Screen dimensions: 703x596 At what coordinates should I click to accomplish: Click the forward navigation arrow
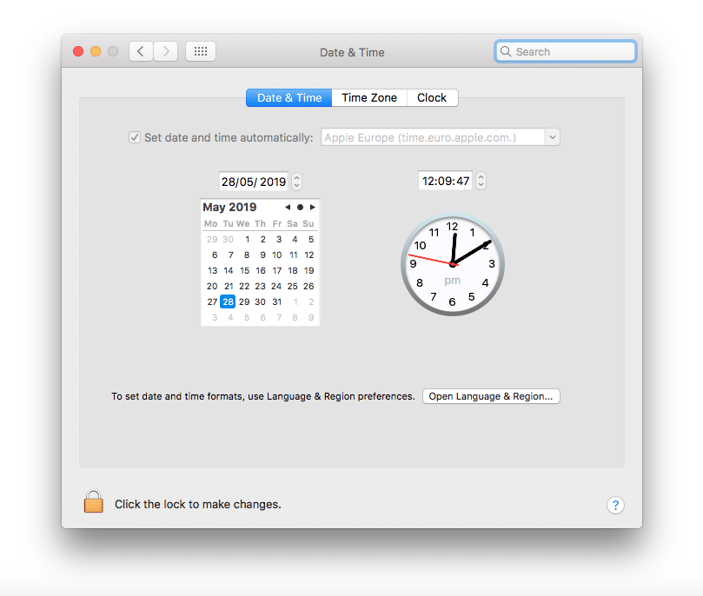point(165,50)
